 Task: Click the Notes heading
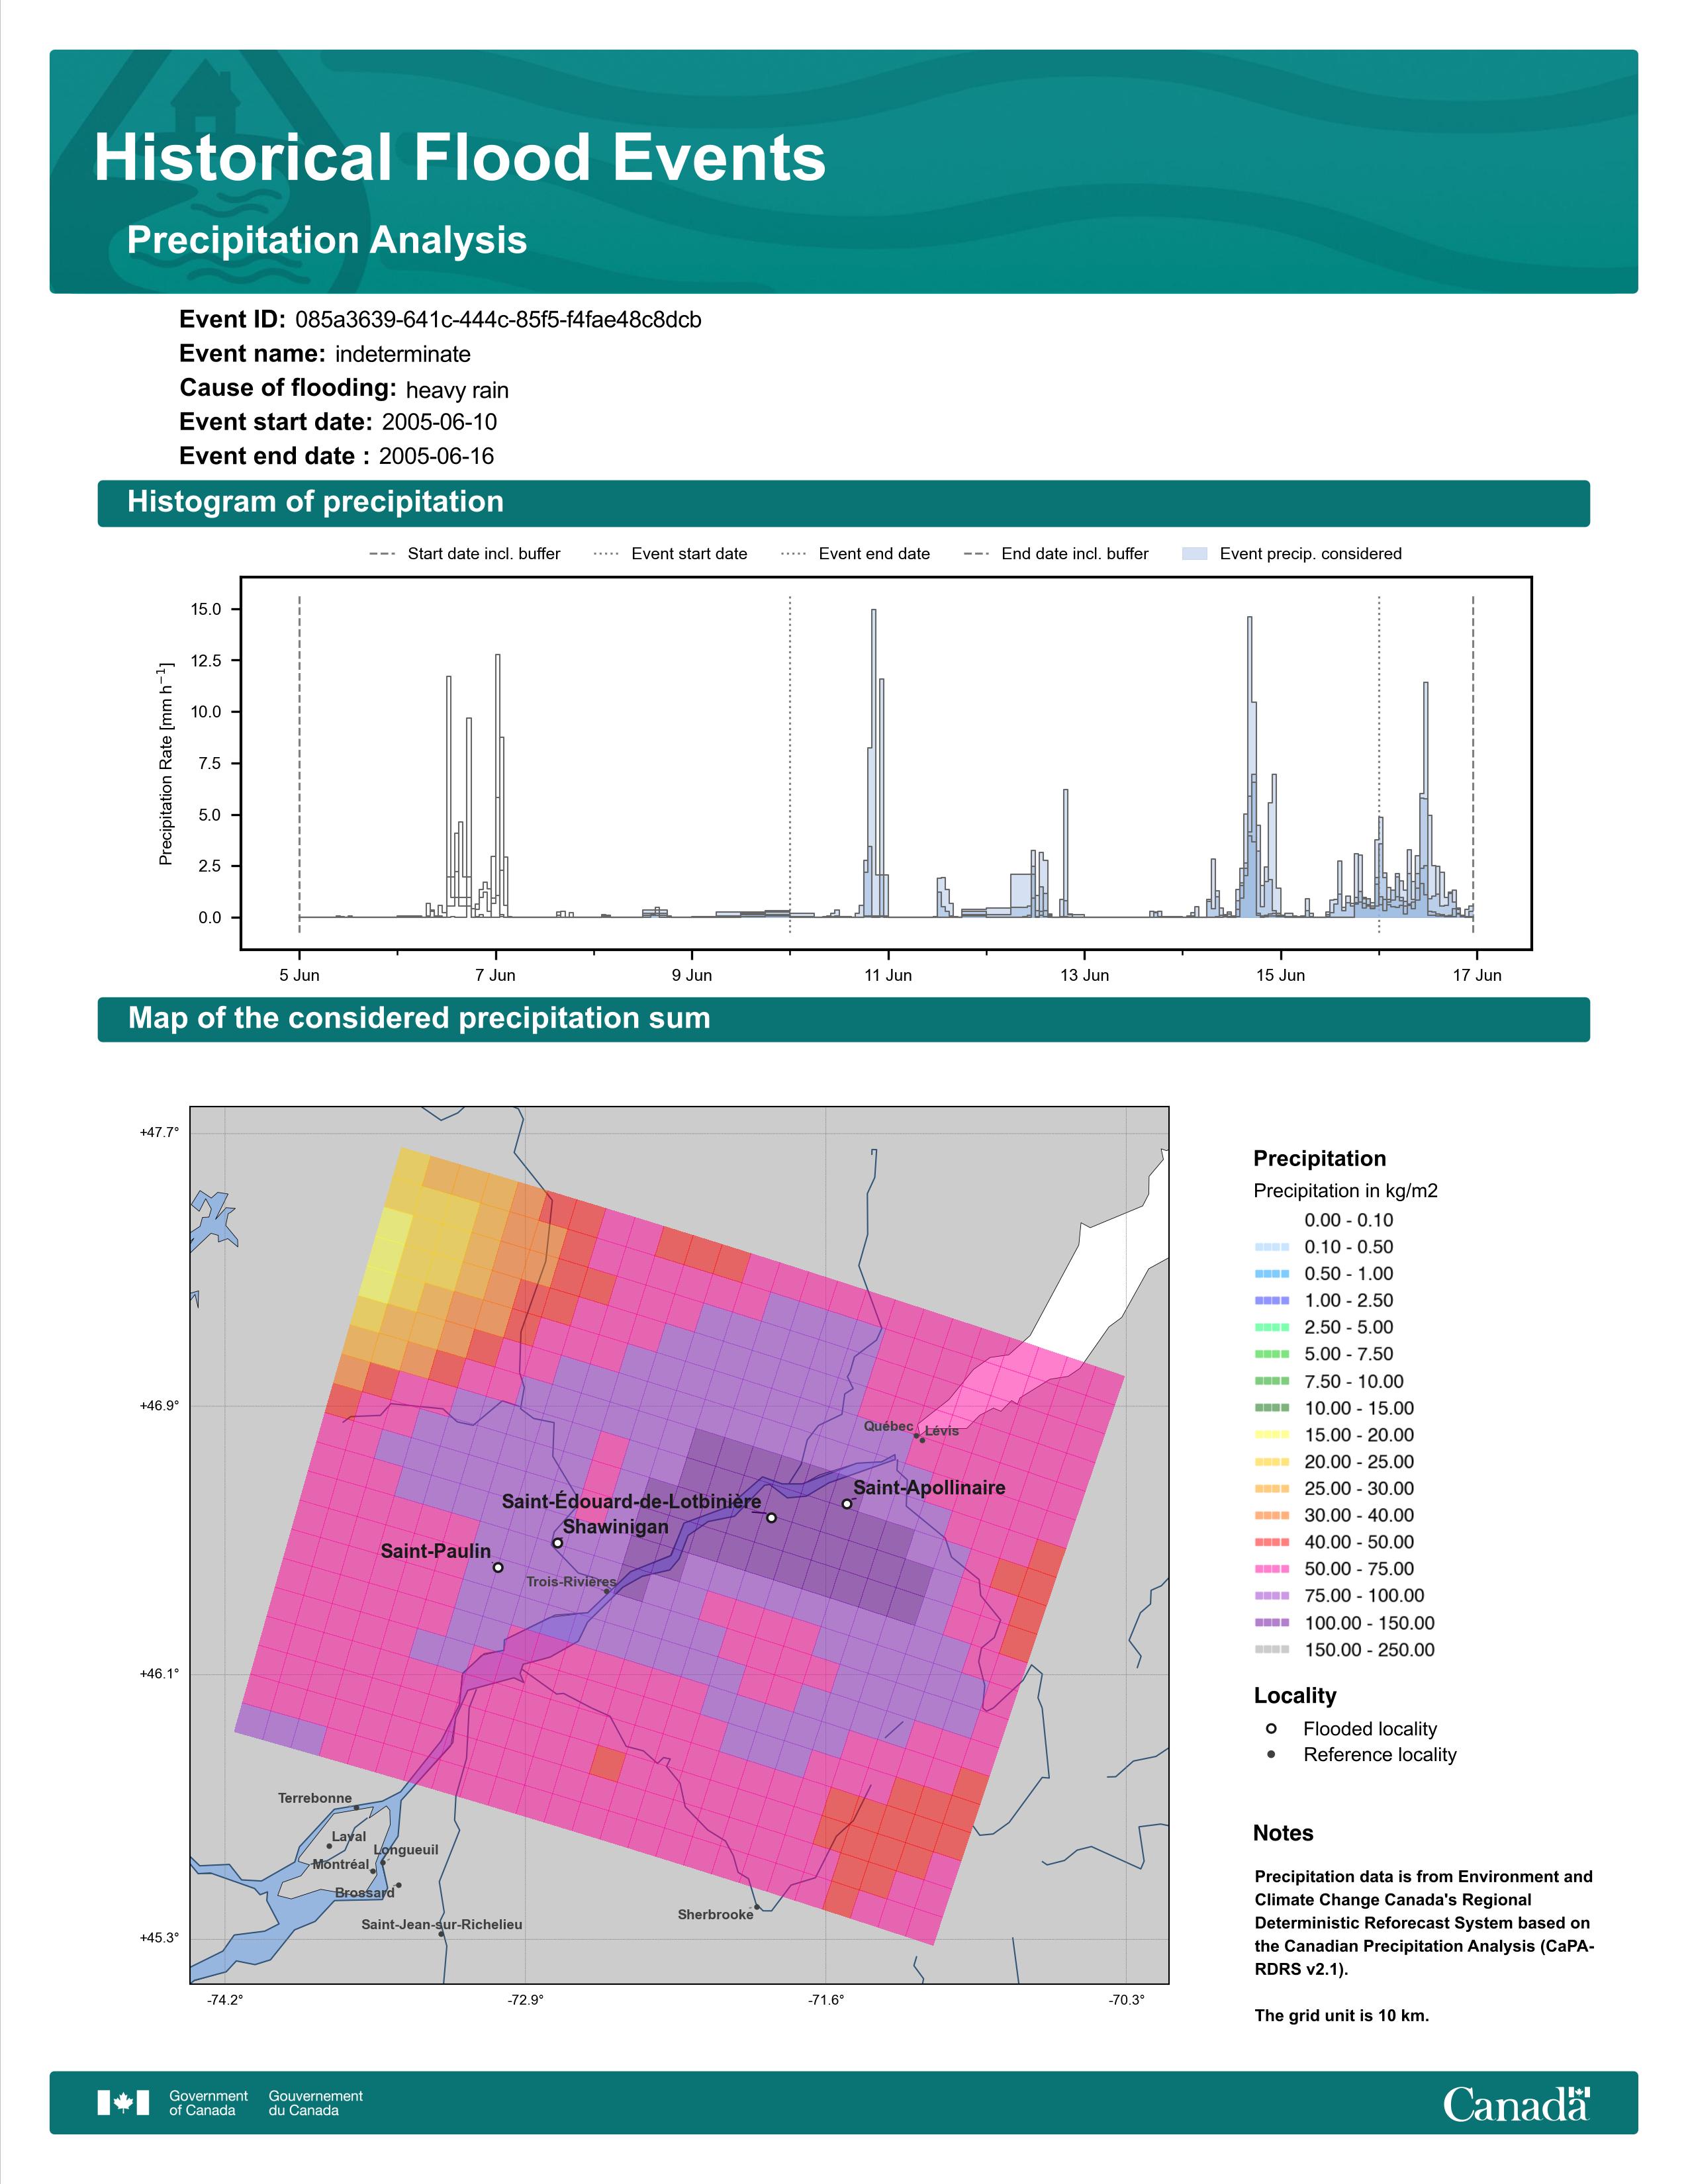click(1283, 1833)
